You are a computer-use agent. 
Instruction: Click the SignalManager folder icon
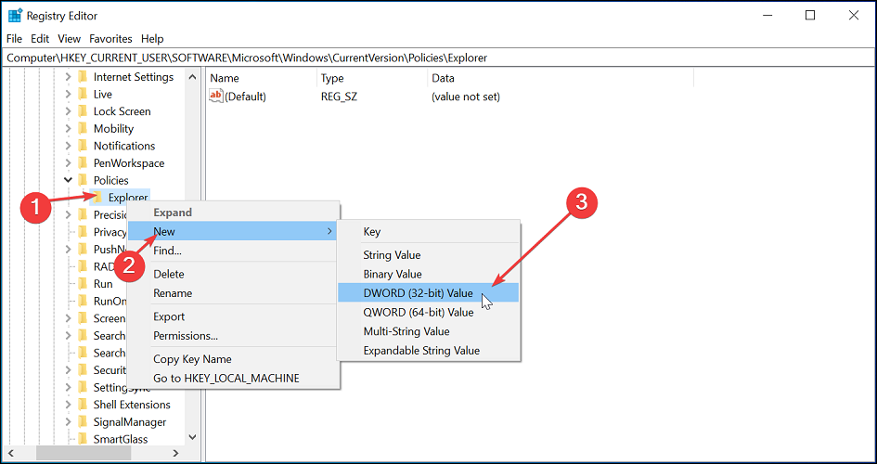tap(83, 421)
